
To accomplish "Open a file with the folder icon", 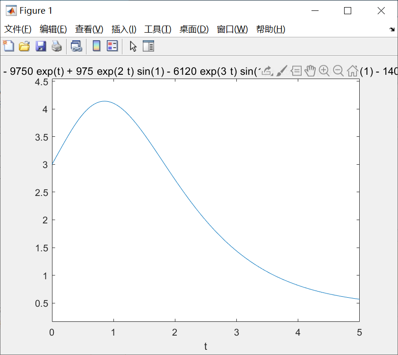I will pyautogui.click(x=25, y=46).
